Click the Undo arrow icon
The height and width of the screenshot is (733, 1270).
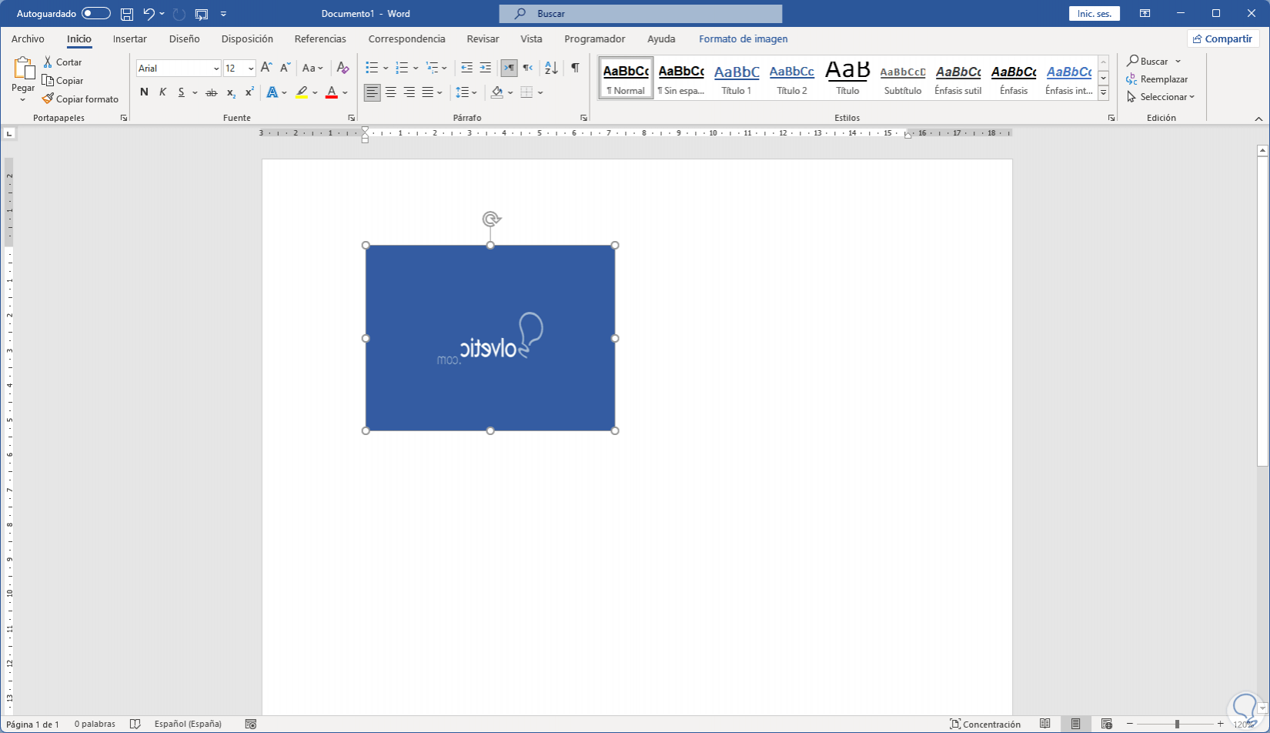[x=149, y=14]
